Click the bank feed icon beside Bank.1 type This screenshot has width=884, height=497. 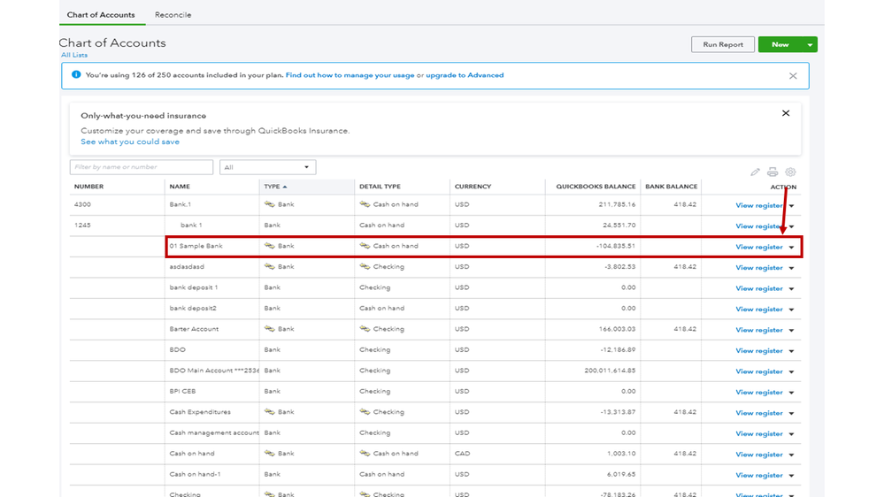coord(270,204)
